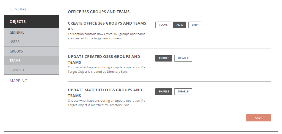Disable Update Created O365 Groups and Teams

pos(183,58)
